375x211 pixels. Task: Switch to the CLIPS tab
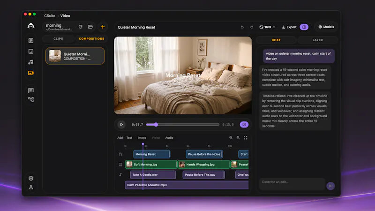pyautogui.click(x=58, y=38)
